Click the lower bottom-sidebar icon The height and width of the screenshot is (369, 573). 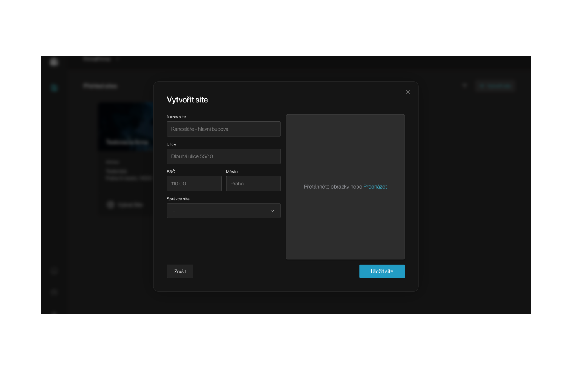(x=54, y=292)
